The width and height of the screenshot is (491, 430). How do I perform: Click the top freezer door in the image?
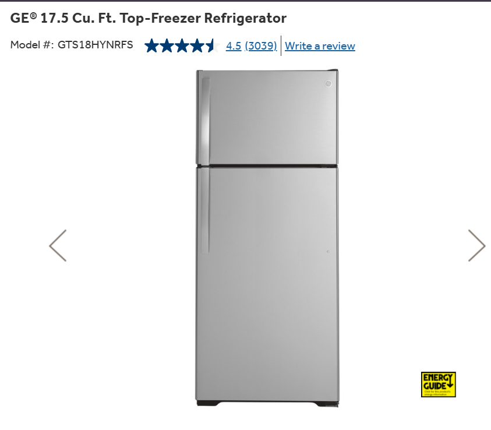coord(267,117)
